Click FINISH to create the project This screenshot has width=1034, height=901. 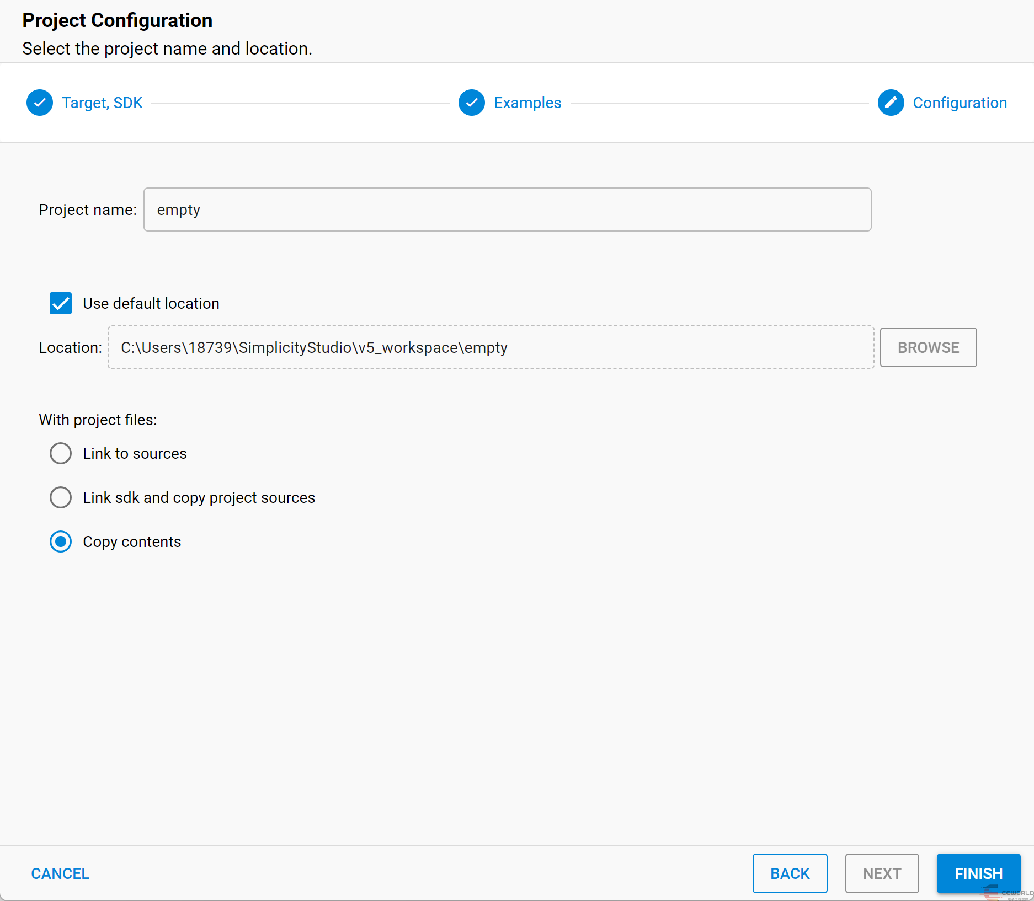coord(979,873)
